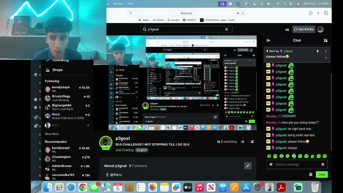The image size is (343, 193).
Task: Open the profile avatar menu
Action: pos(320,29)
